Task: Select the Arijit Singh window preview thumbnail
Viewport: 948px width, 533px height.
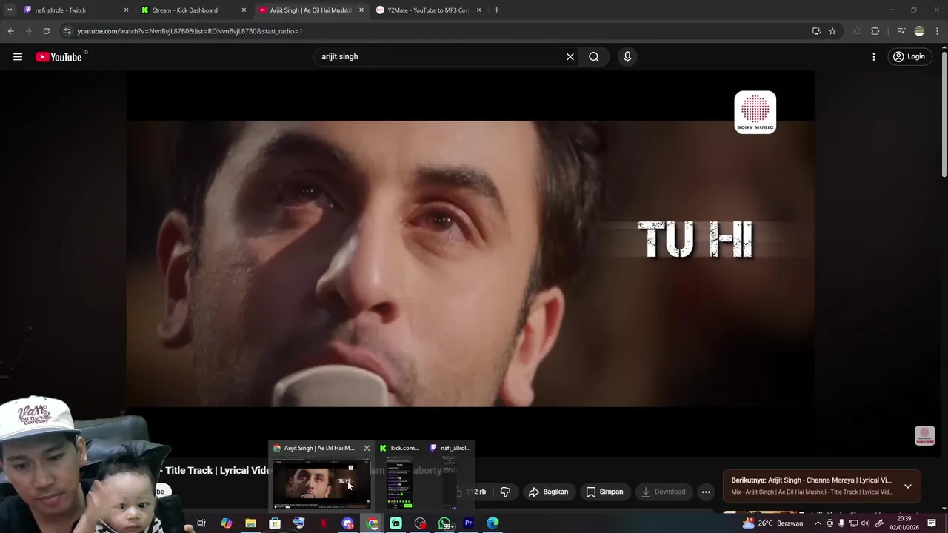Action: pyautogui.click(x=321, y=483)
